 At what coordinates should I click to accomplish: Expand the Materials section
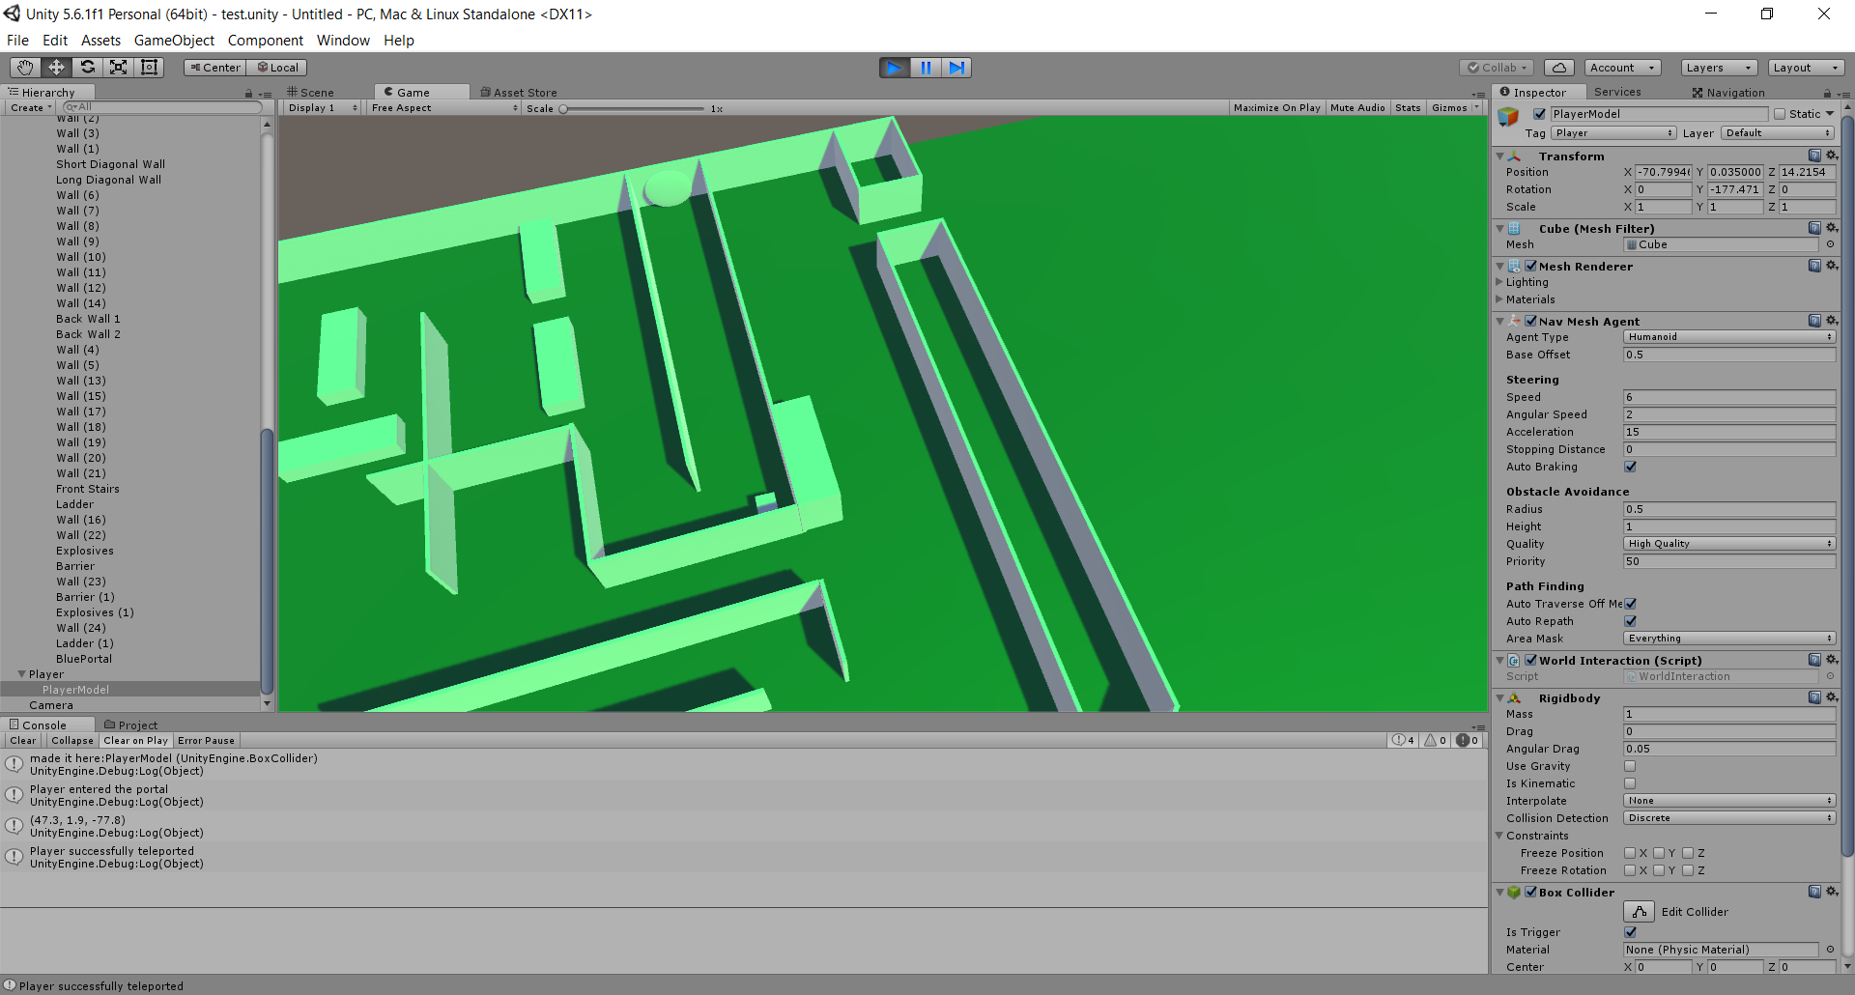[1499, 299]
